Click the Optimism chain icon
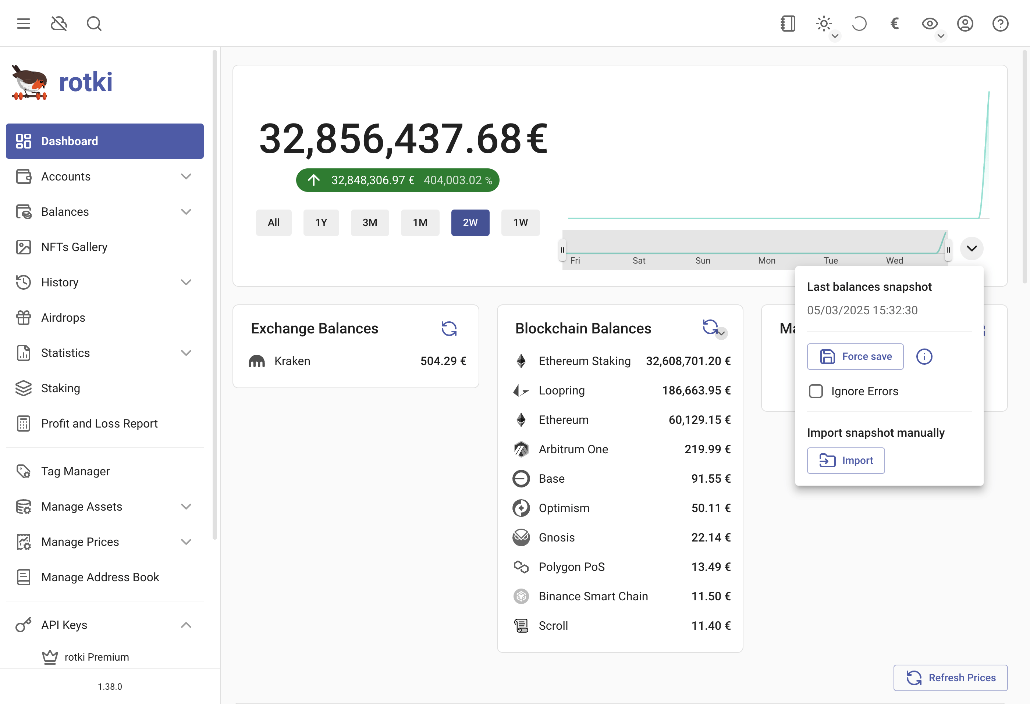Image resolution: width=1030 pixels, height=704 pixels. click(x=521, y=508)
